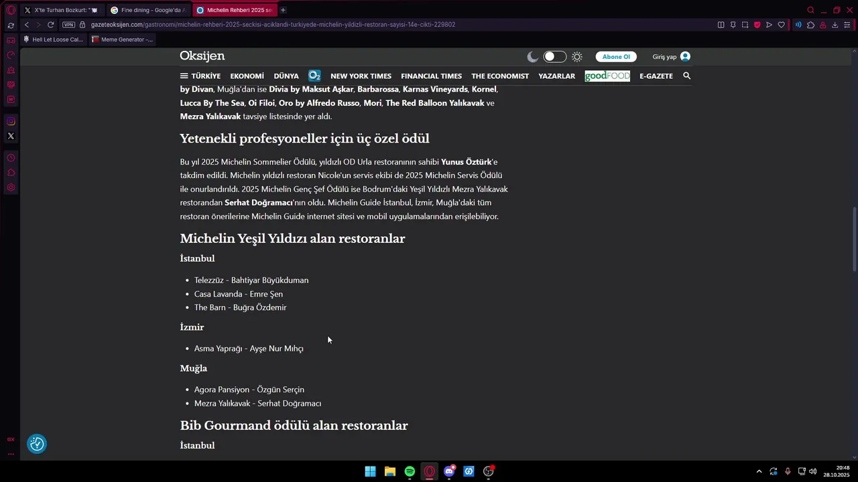Open THE ECONOMIST section
The image size is (858, 482).
[500, 76]
